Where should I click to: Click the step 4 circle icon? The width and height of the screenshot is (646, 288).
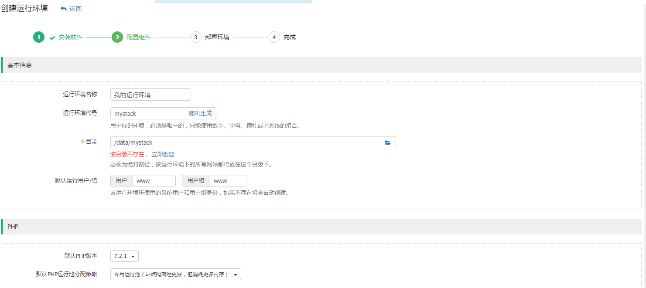pos(274,37)
